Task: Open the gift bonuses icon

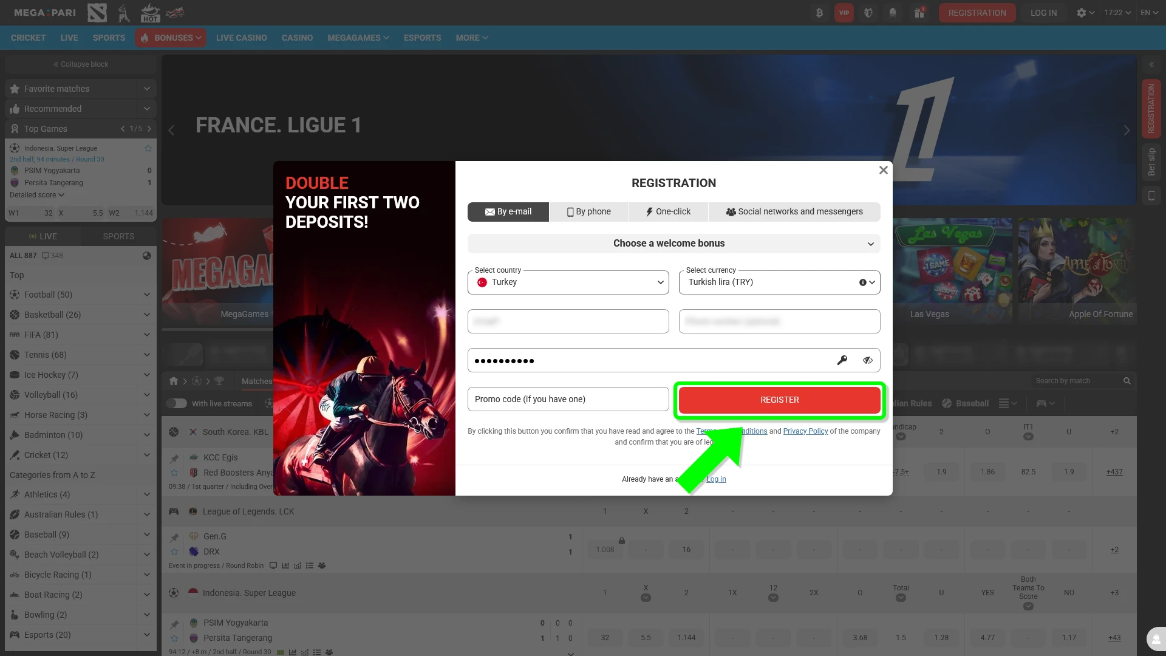Action: [919, 13]
